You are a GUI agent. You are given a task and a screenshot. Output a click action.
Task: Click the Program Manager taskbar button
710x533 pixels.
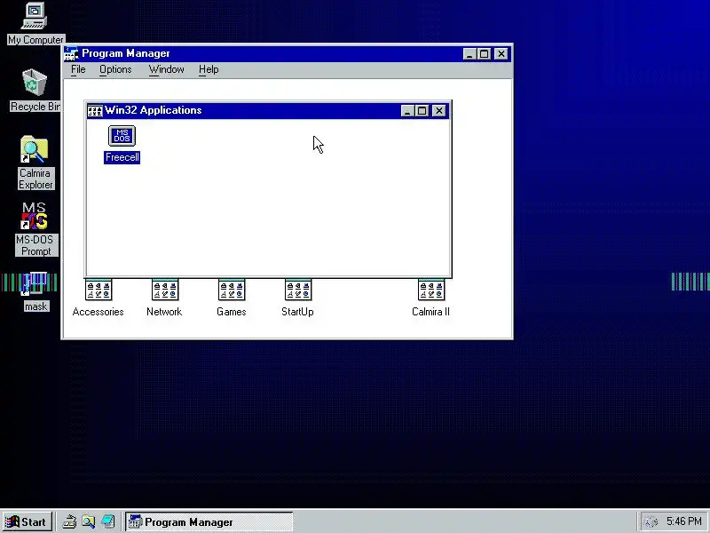[209, 521]
